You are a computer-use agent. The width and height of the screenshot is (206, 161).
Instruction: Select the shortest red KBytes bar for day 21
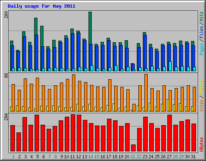point(133,148)
